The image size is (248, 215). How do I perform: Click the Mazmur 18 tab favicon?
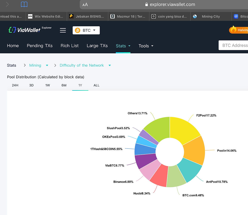112,16
